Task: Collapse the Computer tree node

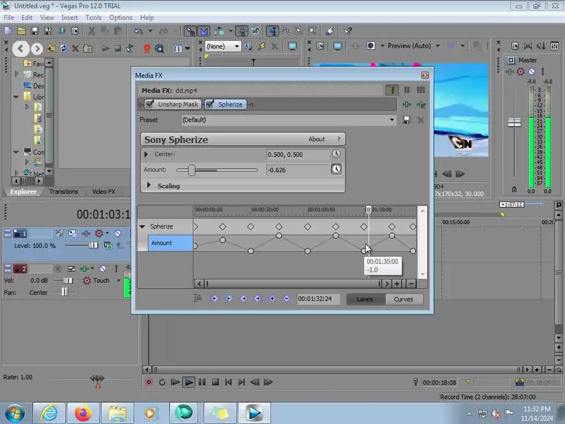Action: (16, 152)
